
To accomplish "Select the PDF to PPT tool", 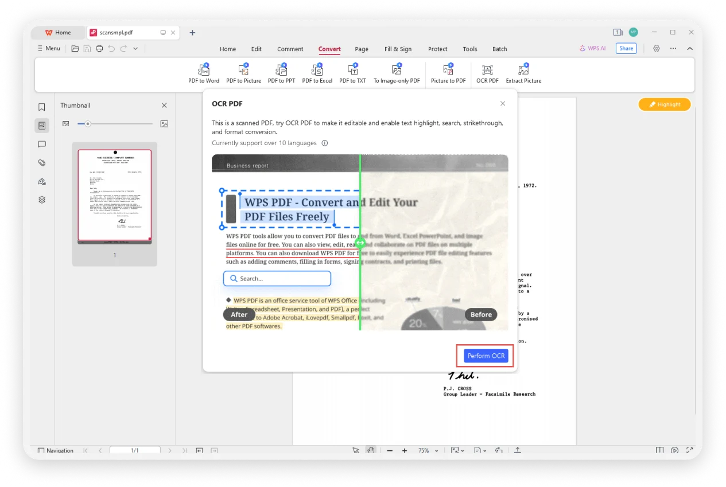I will [x=281, y=73].
